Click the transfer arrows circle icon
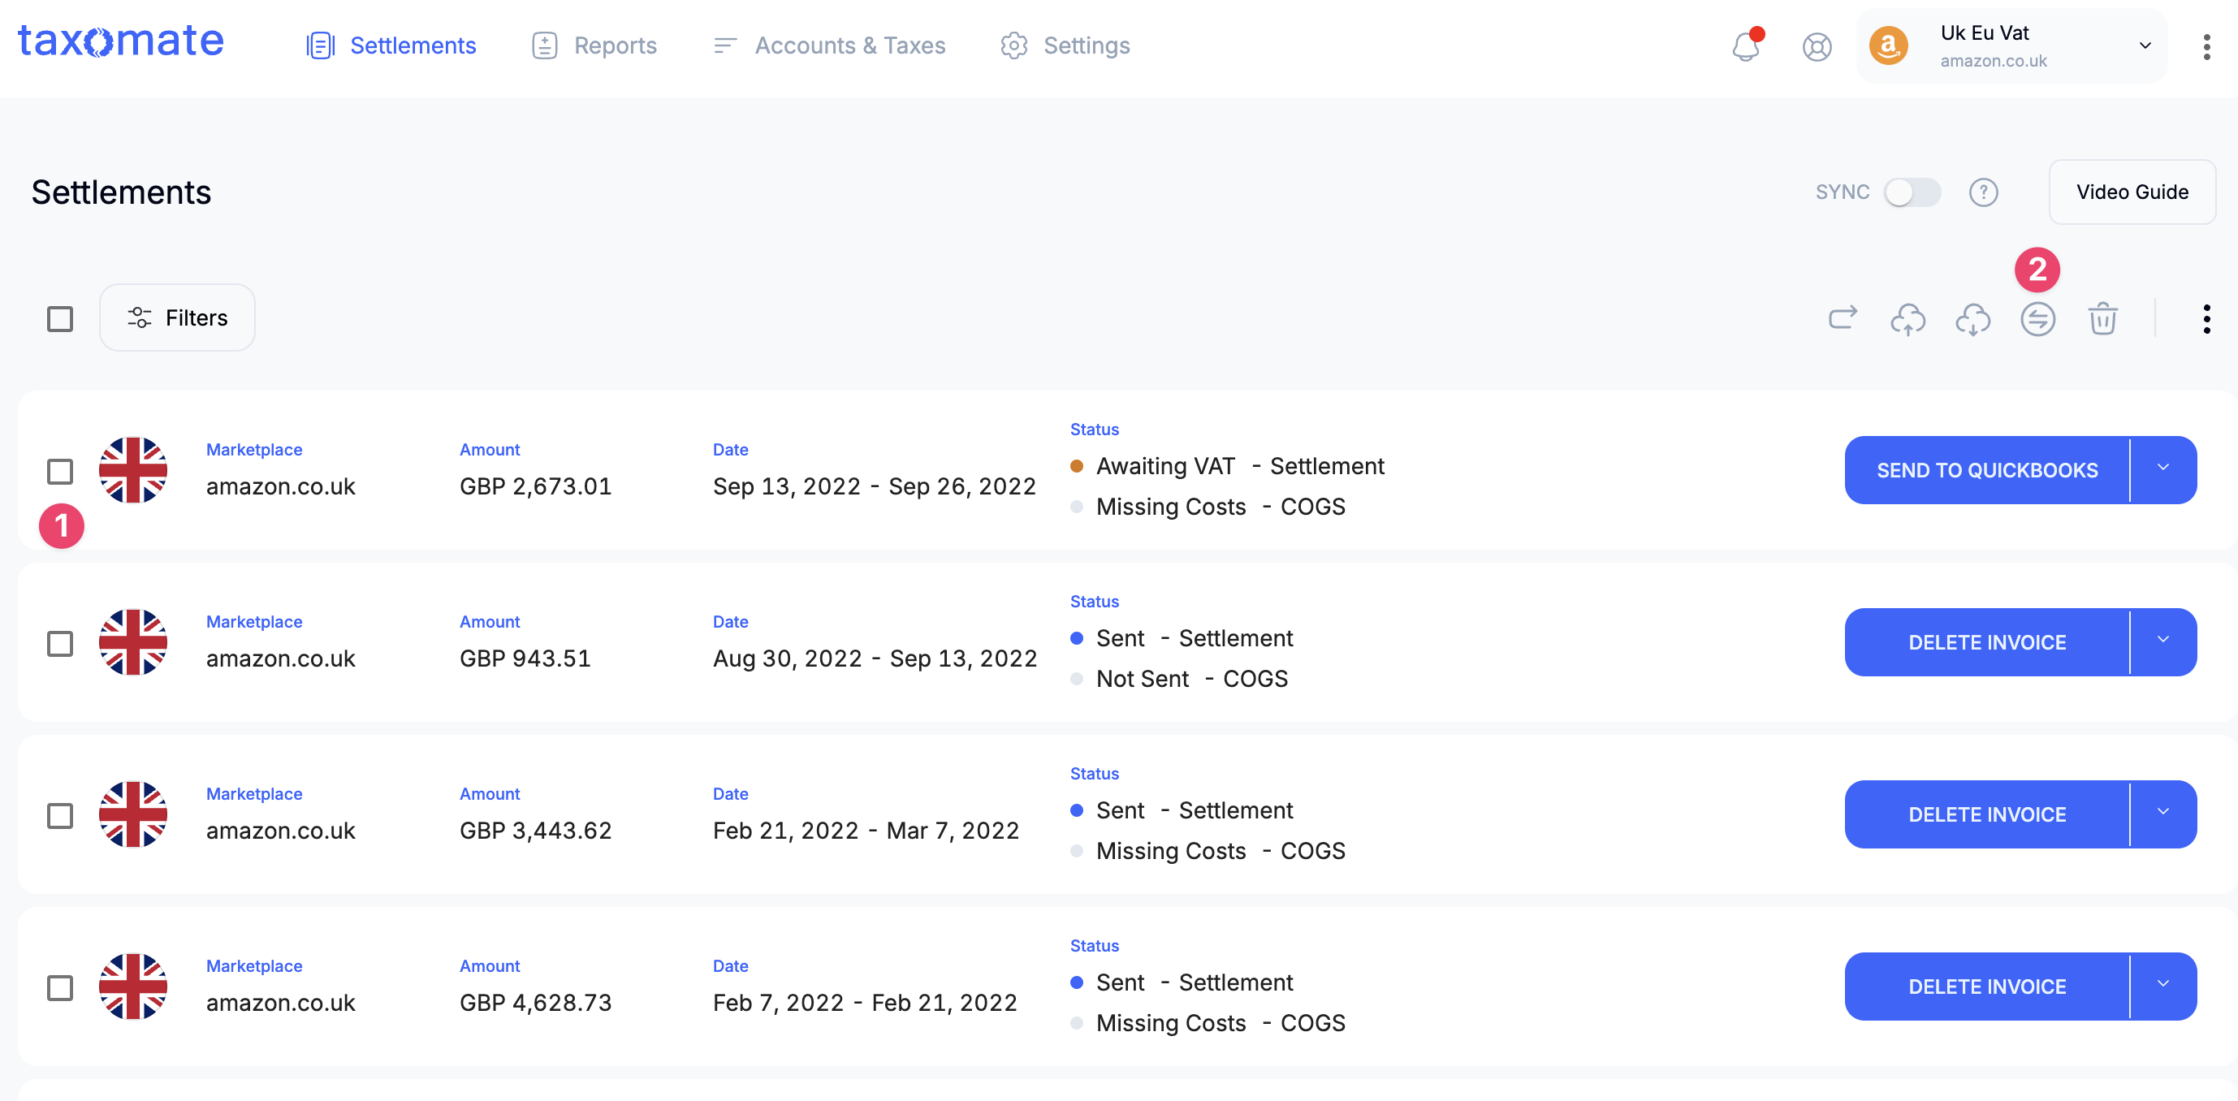2238x1101 pixels. tap(2037, 319)
